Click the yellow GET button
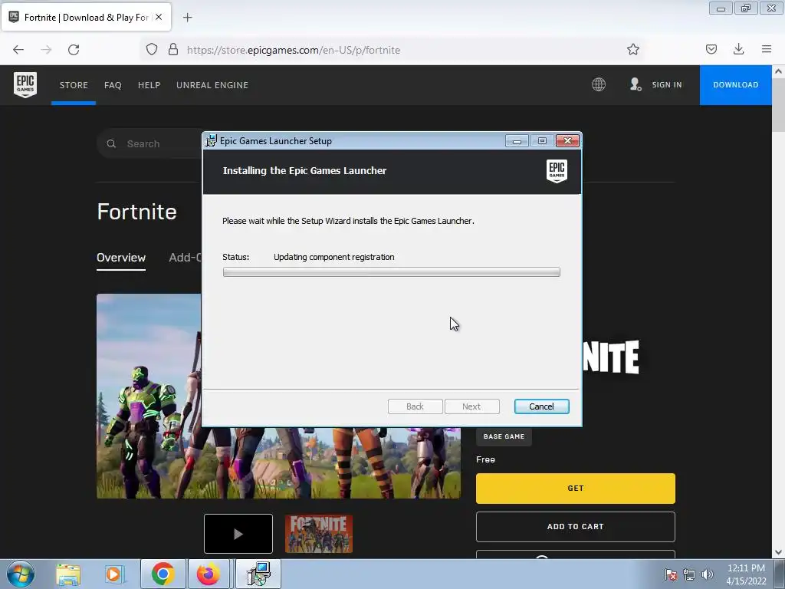The width and height of the screenshot is (785, 589). click(575, 489)
